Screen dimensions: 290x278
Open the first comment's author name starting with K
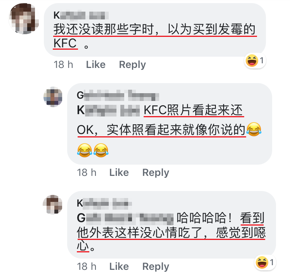(x=81, y=16)
